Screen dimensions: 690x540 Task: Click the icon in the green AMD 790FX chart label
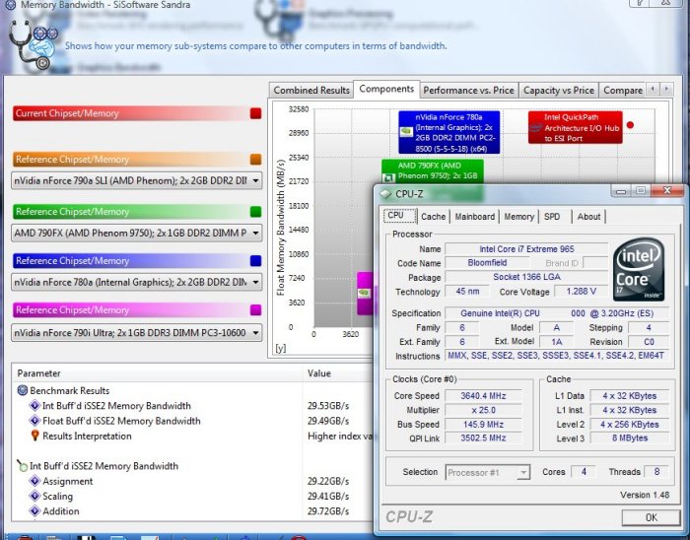tap(388, 177)
